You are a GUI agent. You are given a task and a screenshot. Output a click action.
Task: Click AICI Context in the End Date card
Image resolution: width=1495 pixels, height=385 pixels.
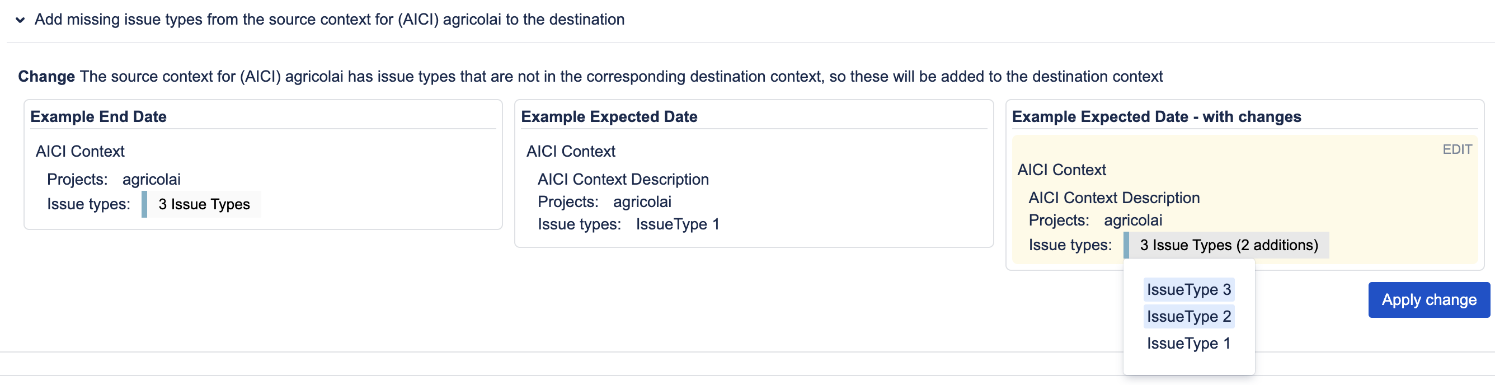pos(80,152)
